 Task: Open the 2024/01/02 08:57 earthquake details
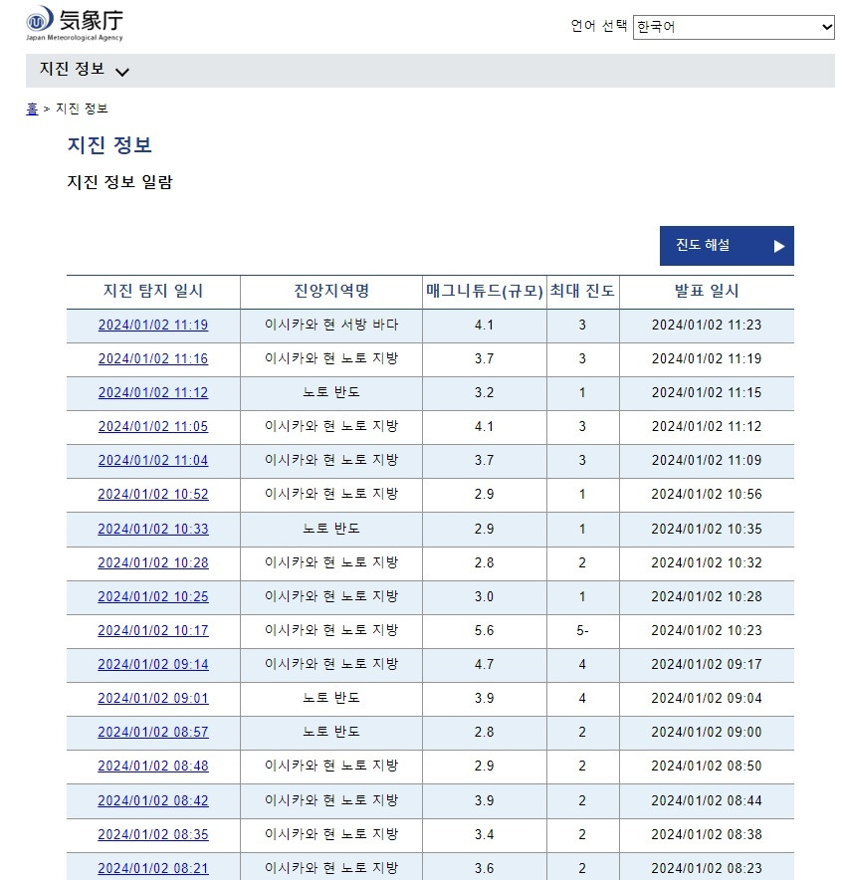152,733
